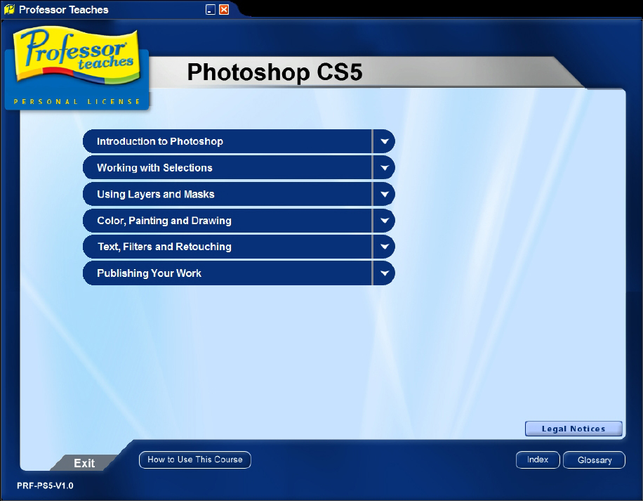Open How to Use This Course
Image resolution: width=643 pixels, height=501 pixels.
click(x=194, y=460)
